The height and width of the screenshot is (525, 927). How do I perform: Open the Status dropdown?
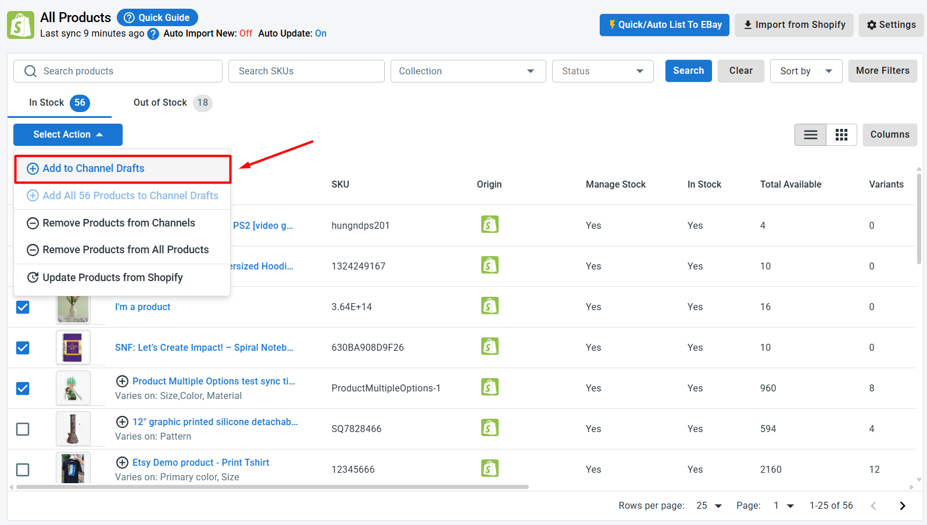(603, 71)
